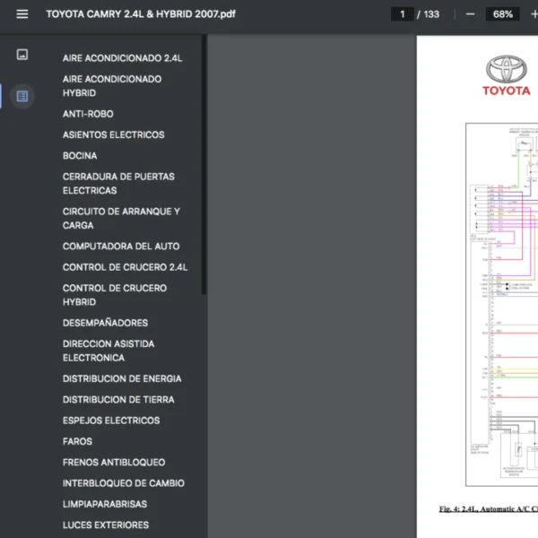Viewport: 538px width, 538px height.
Task: Select the document outline view icon
Action: (22, 96)
